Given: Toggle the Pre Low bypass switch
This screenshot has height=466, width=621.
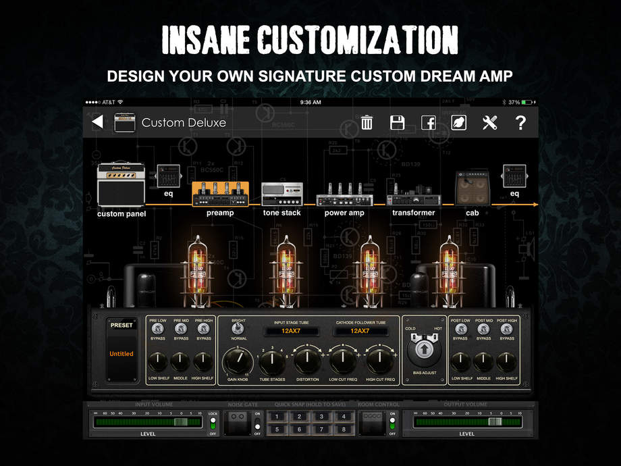Looking at the screenshot, I should point(159,329).
